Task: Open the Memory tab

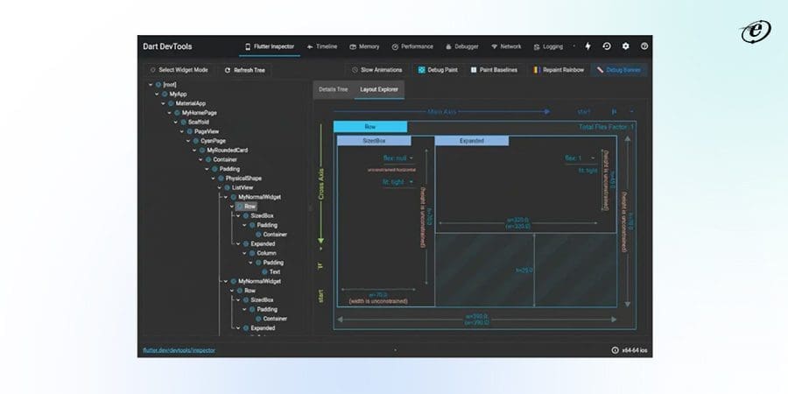Action: coord(364,46)
